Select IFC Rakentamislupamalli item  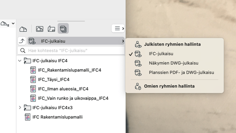(x=71, y=117)
